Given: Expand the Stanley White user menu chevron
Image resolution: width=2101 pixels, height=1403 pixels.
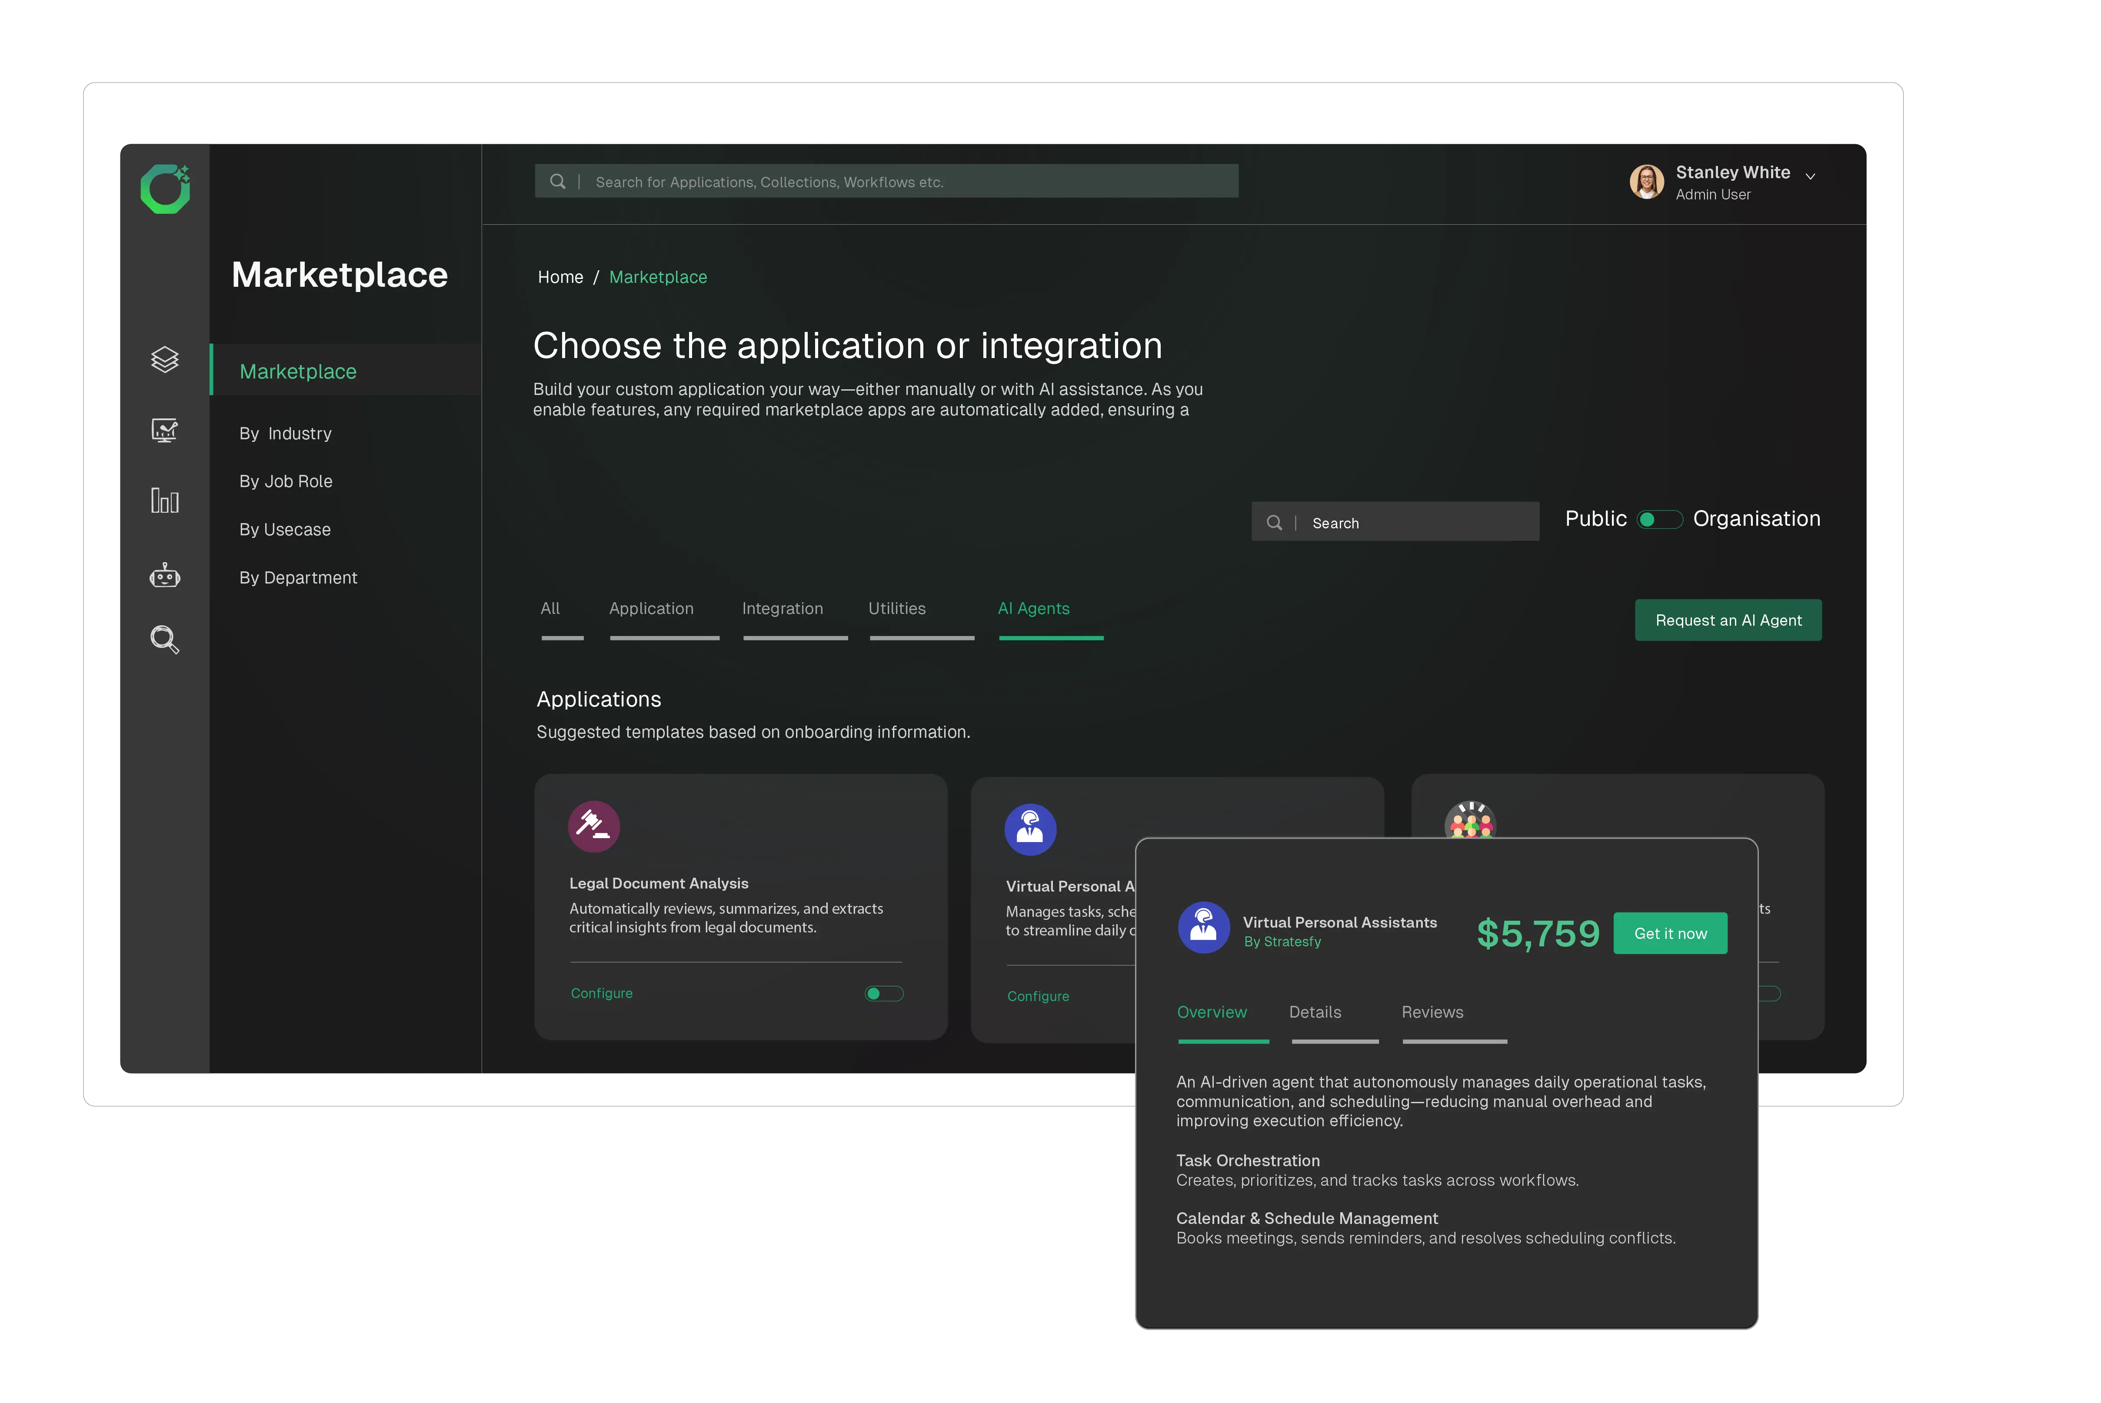Looking at the screenshot, I should (1810, 176).
